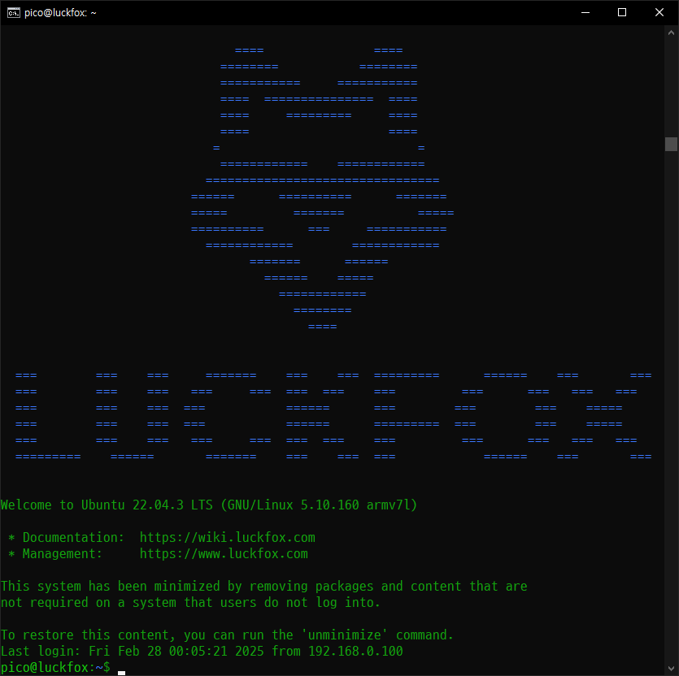Close the pico@luckfox terminal window

pyautogui.click(x=659, y=12)
